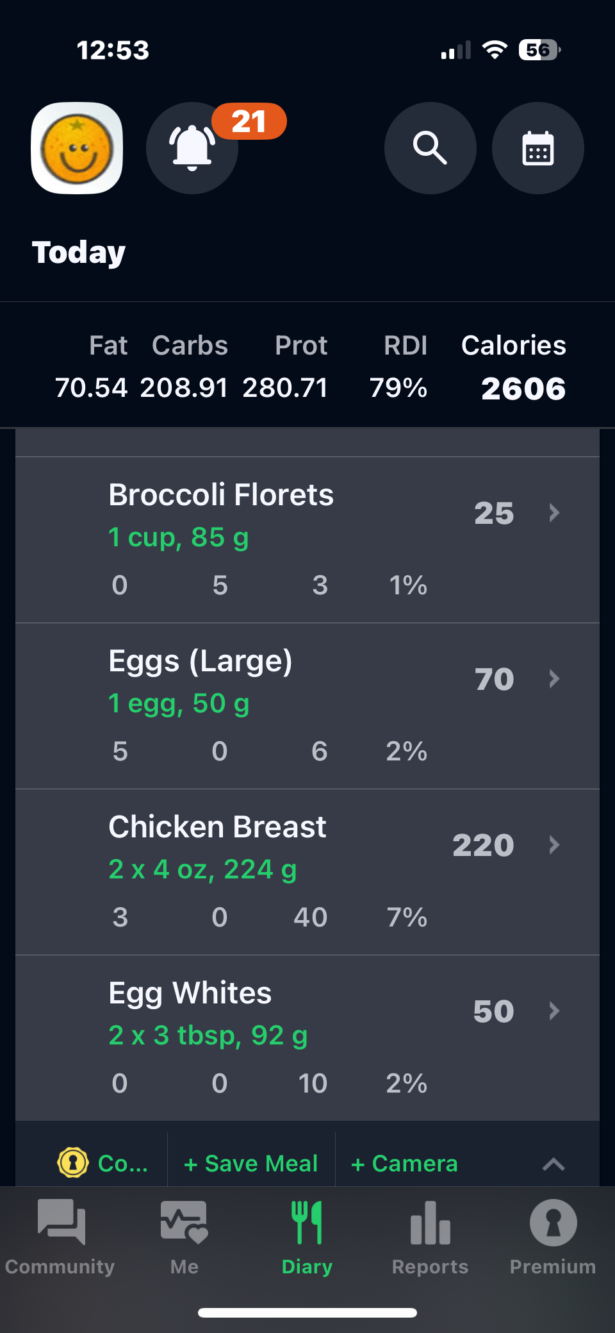Open the Community tab
The image size is (615, 1333).
pos(60,1237)
